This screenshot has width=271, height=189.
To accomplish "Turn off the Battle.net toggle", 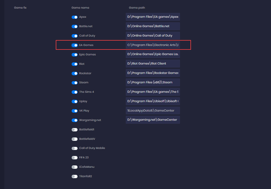I will click(74, 26).
